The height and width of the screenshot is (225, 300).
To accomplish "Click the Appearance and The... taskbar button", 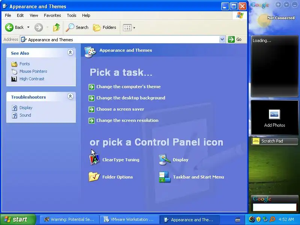I will 189,219.
